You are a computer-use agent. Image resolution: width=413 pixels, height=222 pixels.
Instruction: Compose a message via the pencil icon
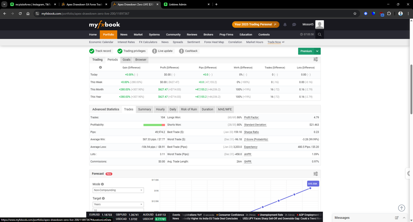point(397,217)
